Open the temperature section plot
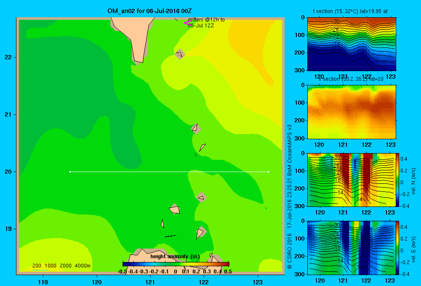The height and width of the screenshot is (286, 421). [352, 44]
